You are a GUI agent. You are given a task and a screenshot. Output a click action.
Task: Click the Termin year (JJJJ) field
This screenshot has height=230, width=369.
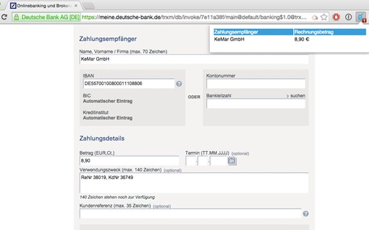(x=219, y=161)
